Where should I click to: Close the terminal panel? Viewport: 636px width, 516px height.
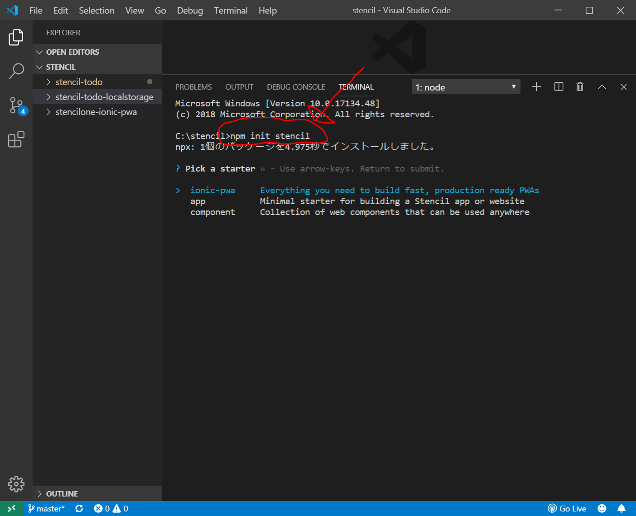[623, 87]
